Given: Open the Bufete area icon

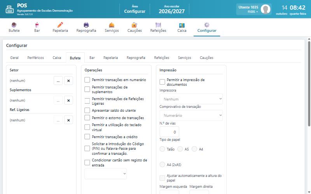Looking at the screenshot, I should (x=14, y=25).
